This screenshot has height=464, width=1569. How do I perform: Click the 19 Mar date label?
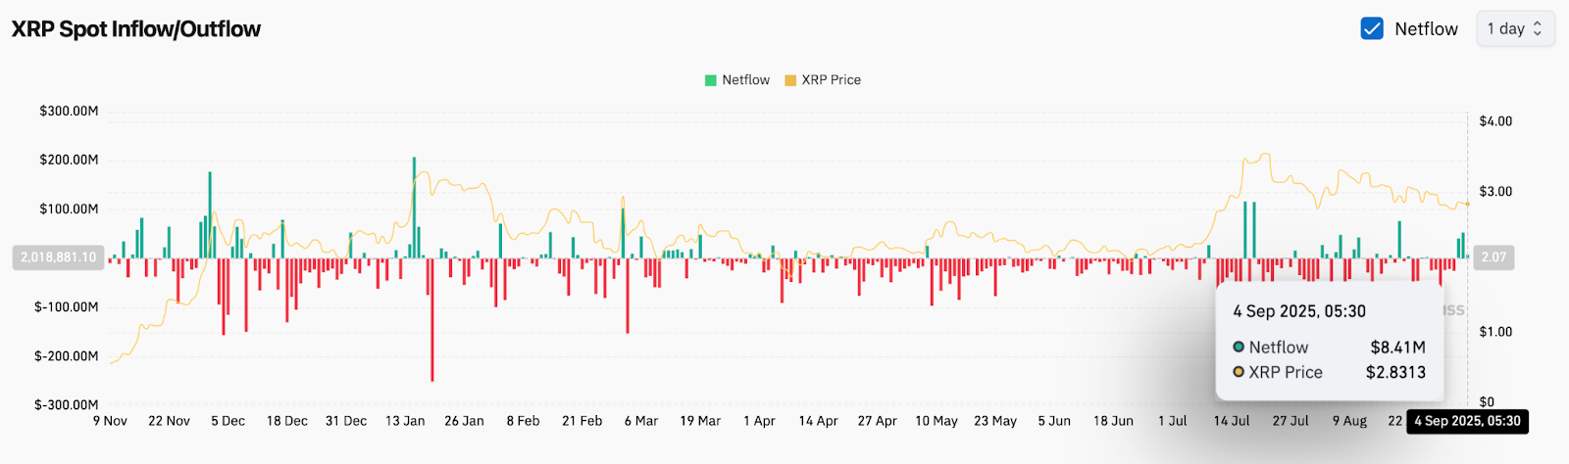[700, 421]
